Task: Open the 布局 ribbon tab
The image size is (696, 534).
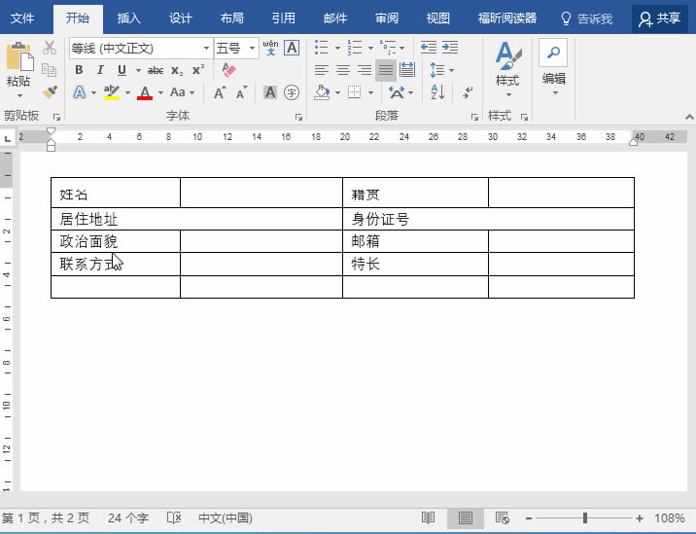Action: [x=232, y=18]
